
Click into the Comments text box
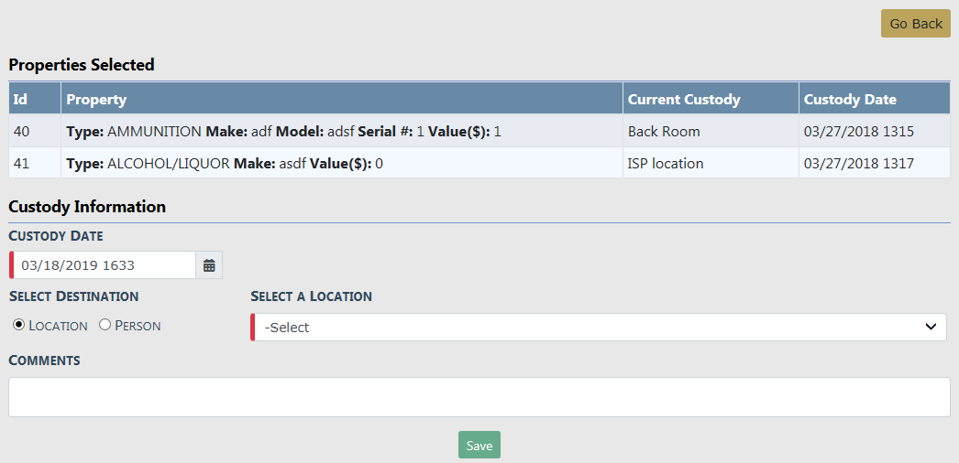coord(479,397)
